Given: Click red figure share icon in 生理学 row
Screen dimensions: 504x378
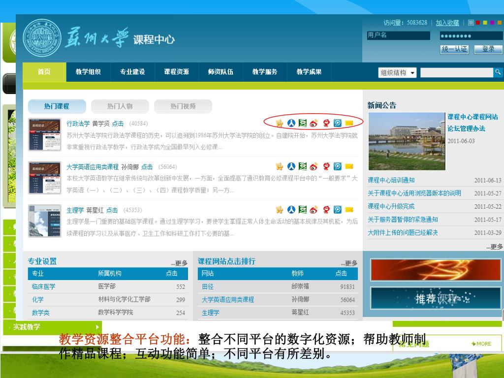Looking at the screenshot, I should tap(326, 210).
